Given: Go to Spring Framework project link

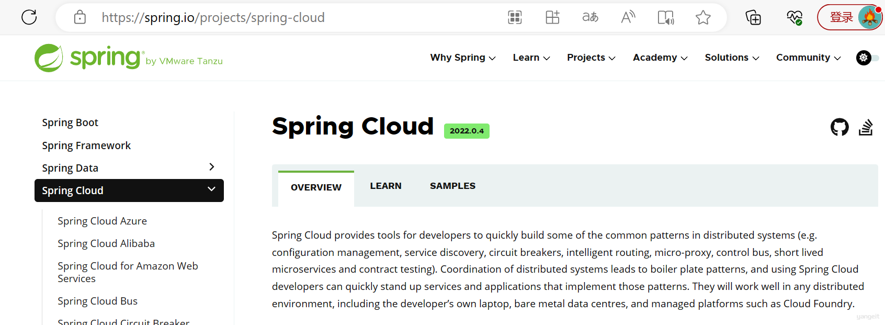Looking at the screenshot, I should coord(86,145).
